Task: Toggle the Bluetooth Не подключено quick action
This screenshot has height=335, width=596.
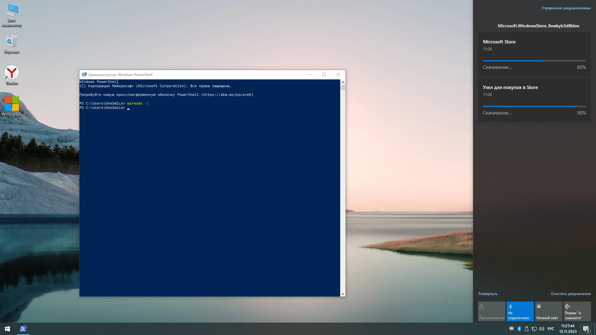Action: (520, 311)
